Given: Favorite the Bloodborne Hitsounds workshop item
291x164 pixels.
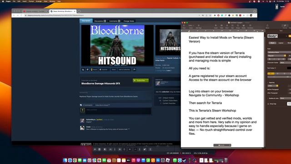Looking at the screenshot, I should click(x=104, y=70).
